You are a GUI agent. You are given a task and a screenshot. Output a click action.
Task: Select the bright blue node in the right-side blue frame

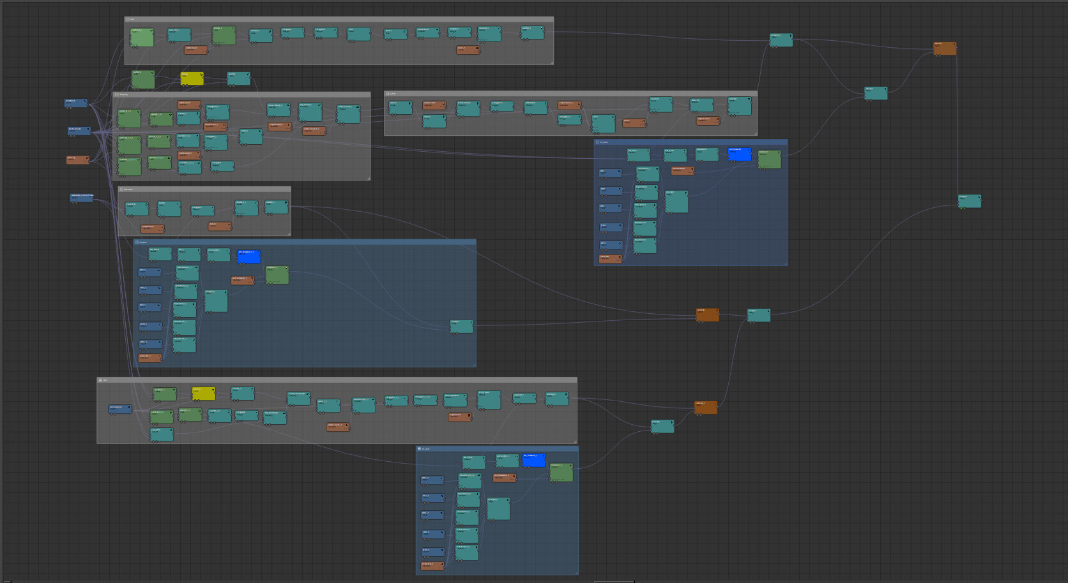(x=739, y=154)
